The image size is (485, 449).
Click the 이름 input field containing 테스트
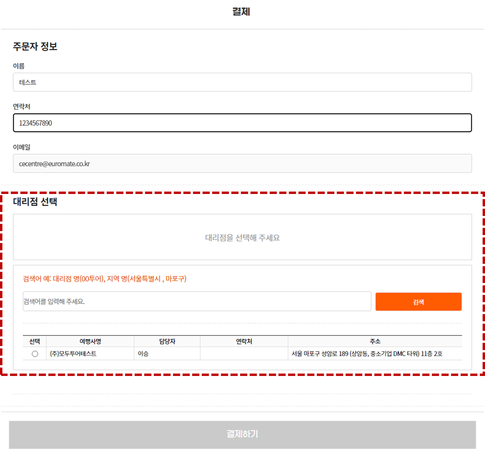[242, 82]
